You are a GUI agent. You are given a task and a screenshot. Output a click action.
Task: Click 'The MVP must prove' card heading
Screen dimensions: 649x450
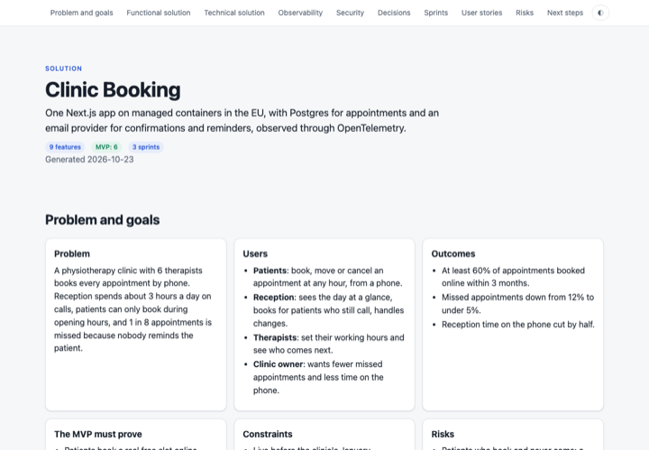(x=98, y=435)
